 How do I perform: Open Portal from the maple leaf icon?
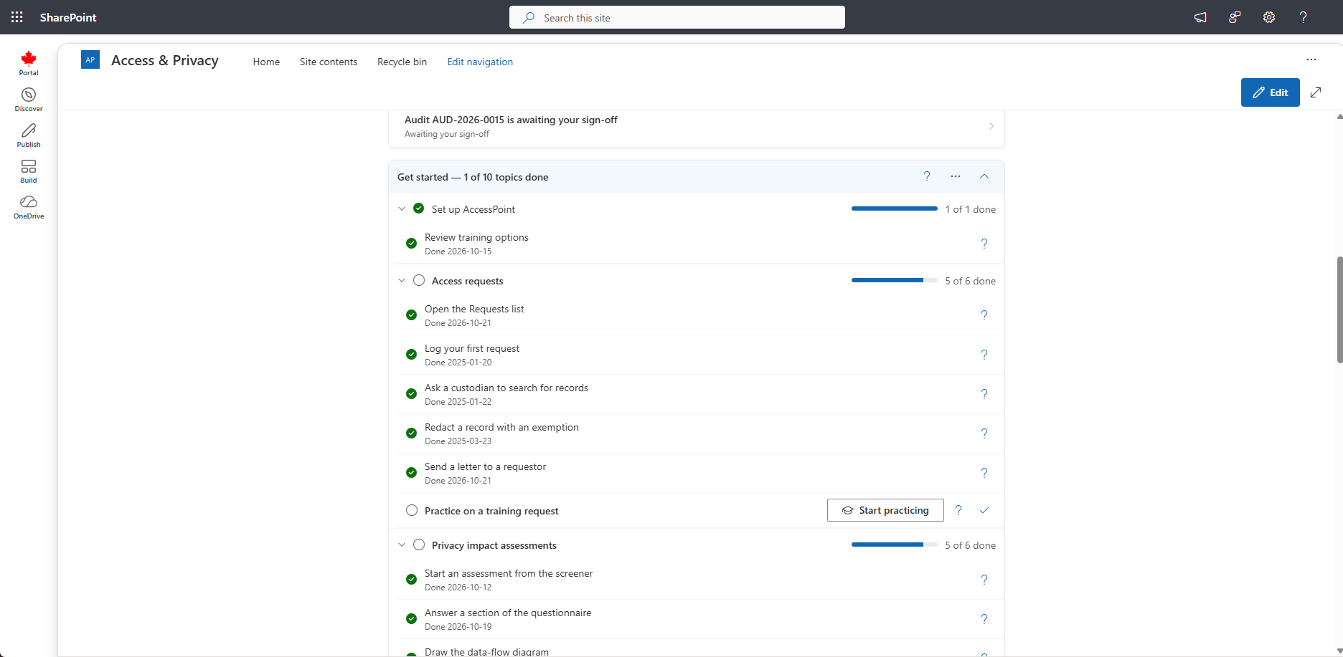click(x=29, y=63)
